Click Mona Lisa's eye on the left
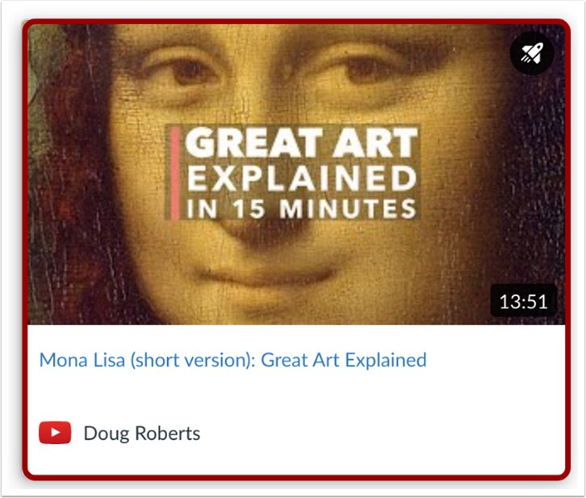 pyautogui.click(x=187, y=72)
